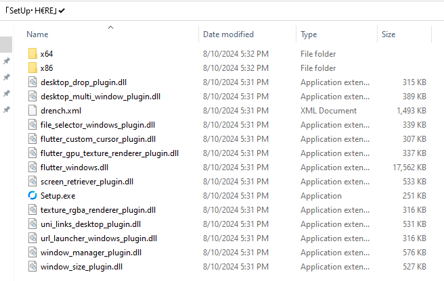This screenshot has height=281, width=444.
Task: Open the x64 folder icon
Action: pos(32,54)
